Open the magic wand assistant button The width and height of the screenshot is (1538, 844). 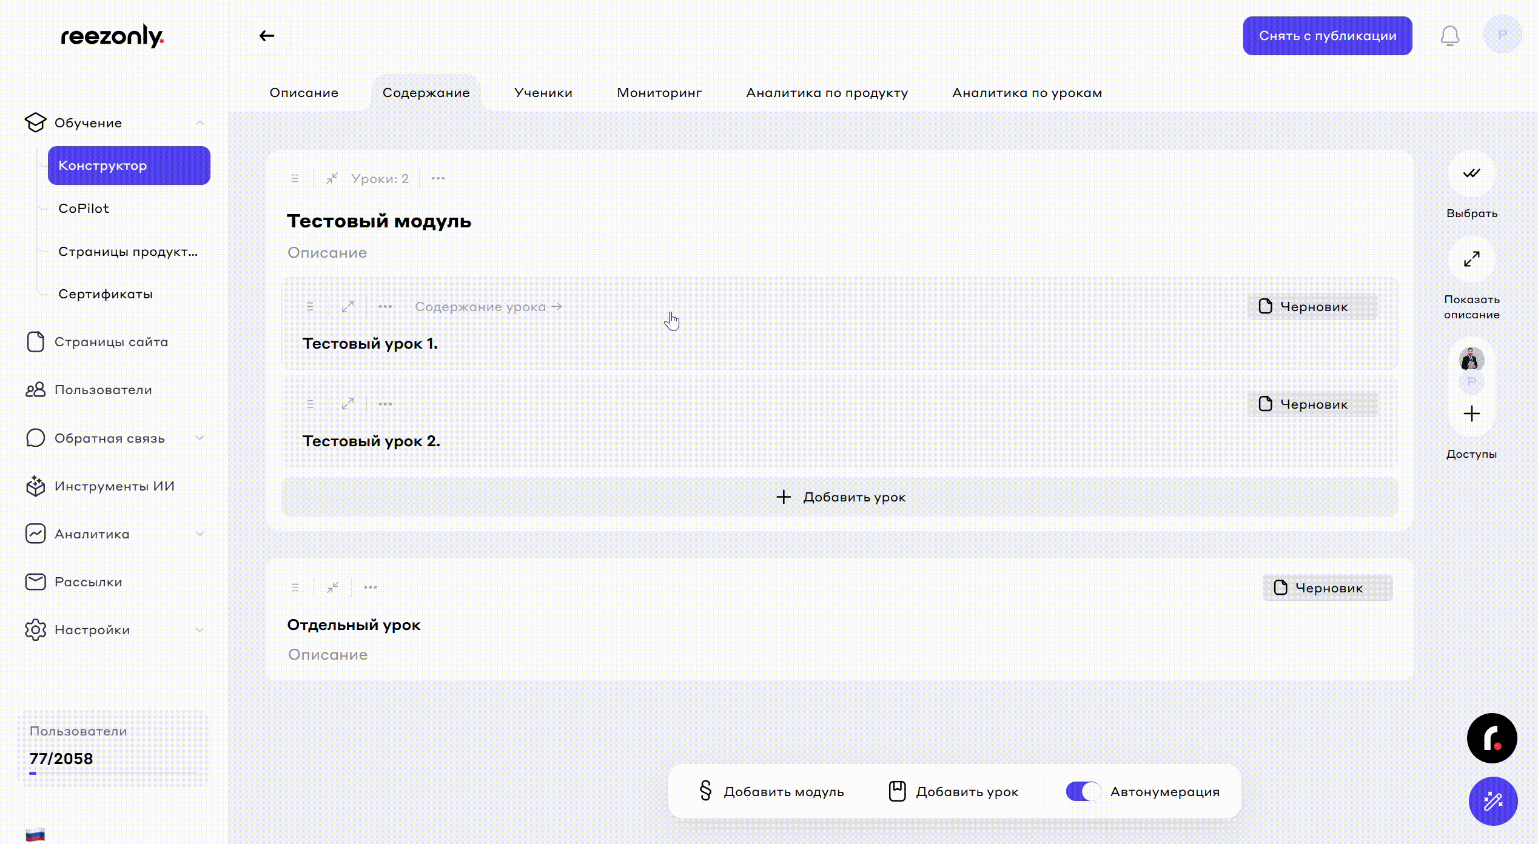[1493, 801]
